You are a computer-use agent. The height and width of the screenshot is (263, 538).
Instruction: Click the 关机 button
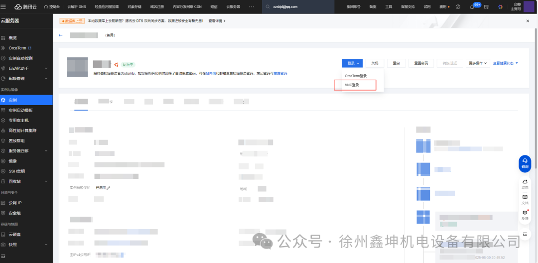pyautogui.click(x=375, y=63)
